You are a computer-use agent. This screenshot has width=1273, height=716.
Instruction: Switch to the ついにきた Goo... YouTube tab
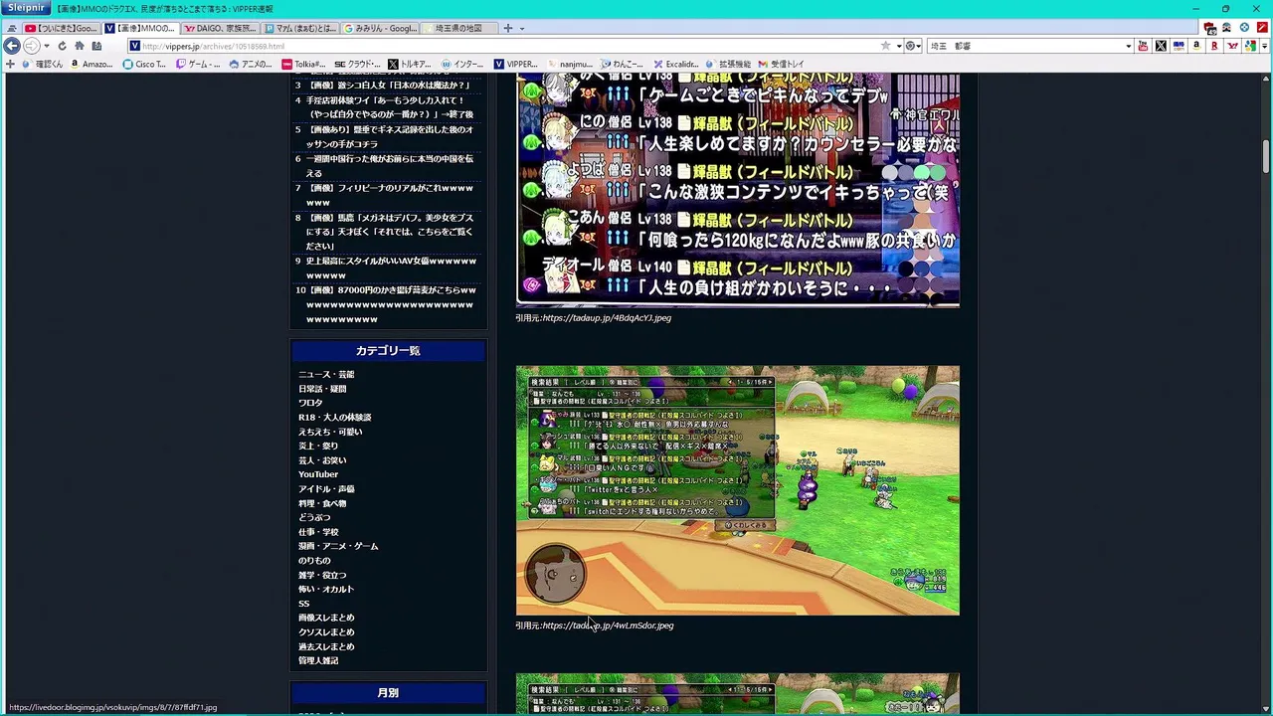tap(62, 28)
